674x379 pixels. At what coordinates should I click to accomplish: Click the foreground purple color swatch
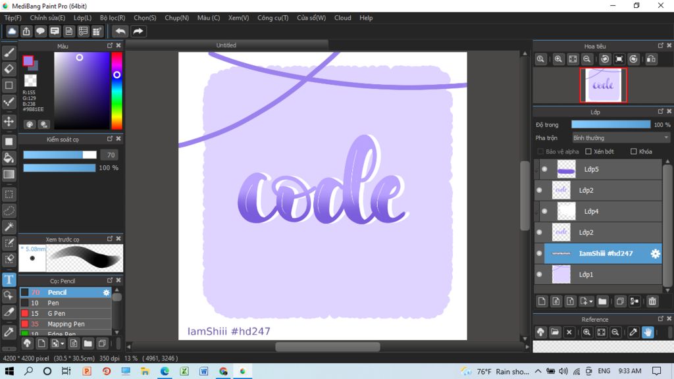[x=28, y=61]
